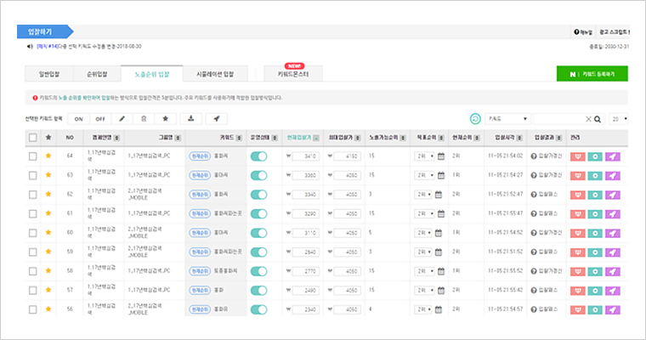
Task: Open the 키워드 search-type dropdown
Action: (507, 119)
